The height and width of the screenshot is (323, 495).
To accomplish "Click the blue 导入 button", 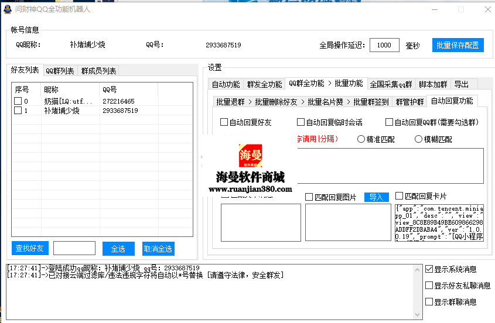I will tap(376, 197).
